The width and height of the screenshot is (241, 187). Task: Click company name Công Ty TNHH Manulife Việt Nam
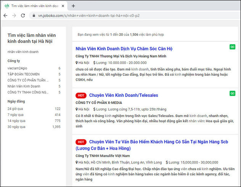click(103, 156)
